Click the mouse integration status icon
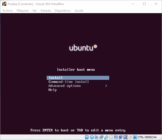Image resolution: width=162 pixels, height=140 pixels. pos(130,137)
